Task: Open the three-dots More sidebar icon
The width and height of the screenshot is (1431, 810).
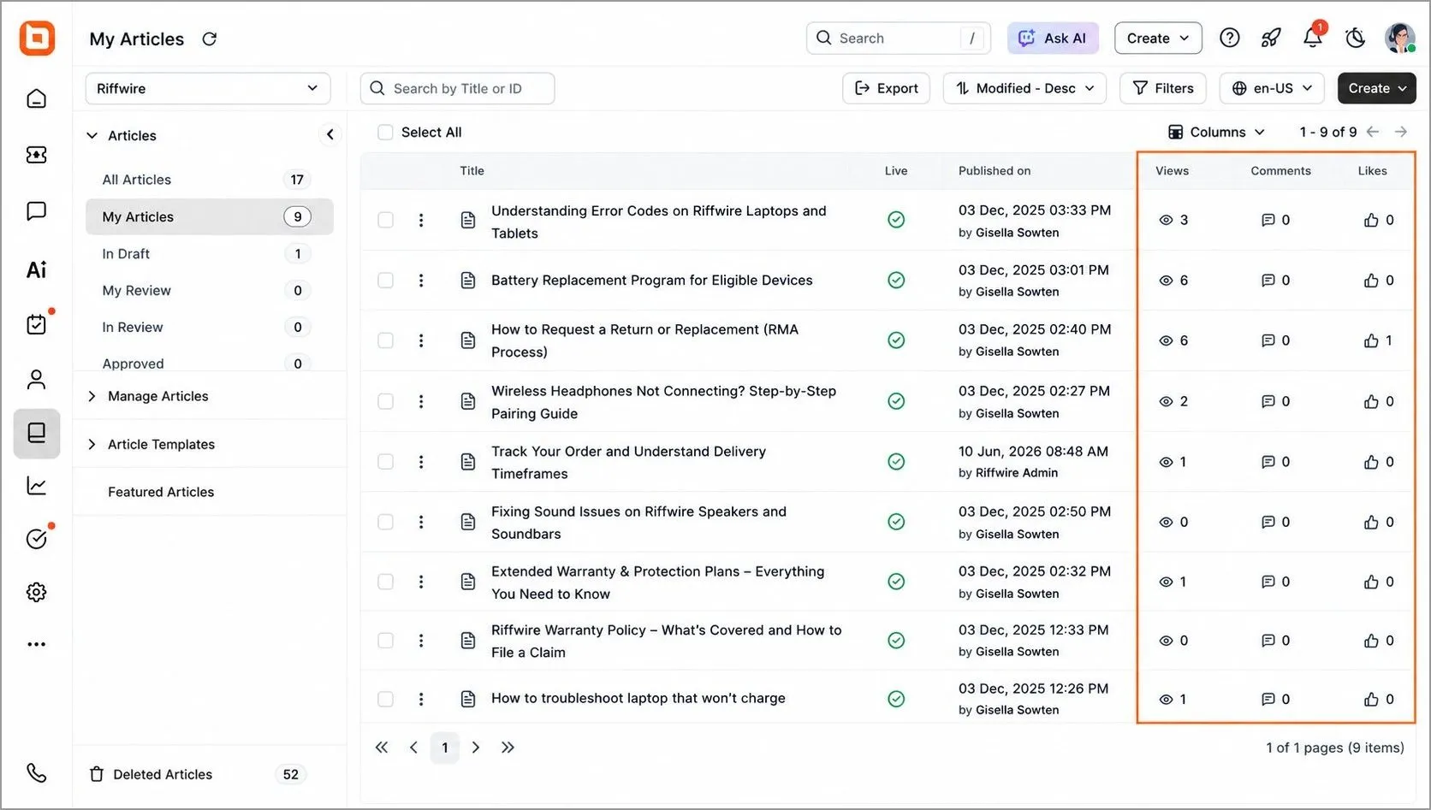Action: (37, 644)
